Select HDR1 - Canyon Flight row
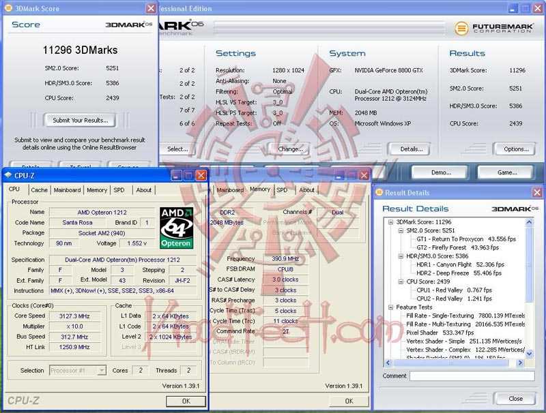 point(460,264)
